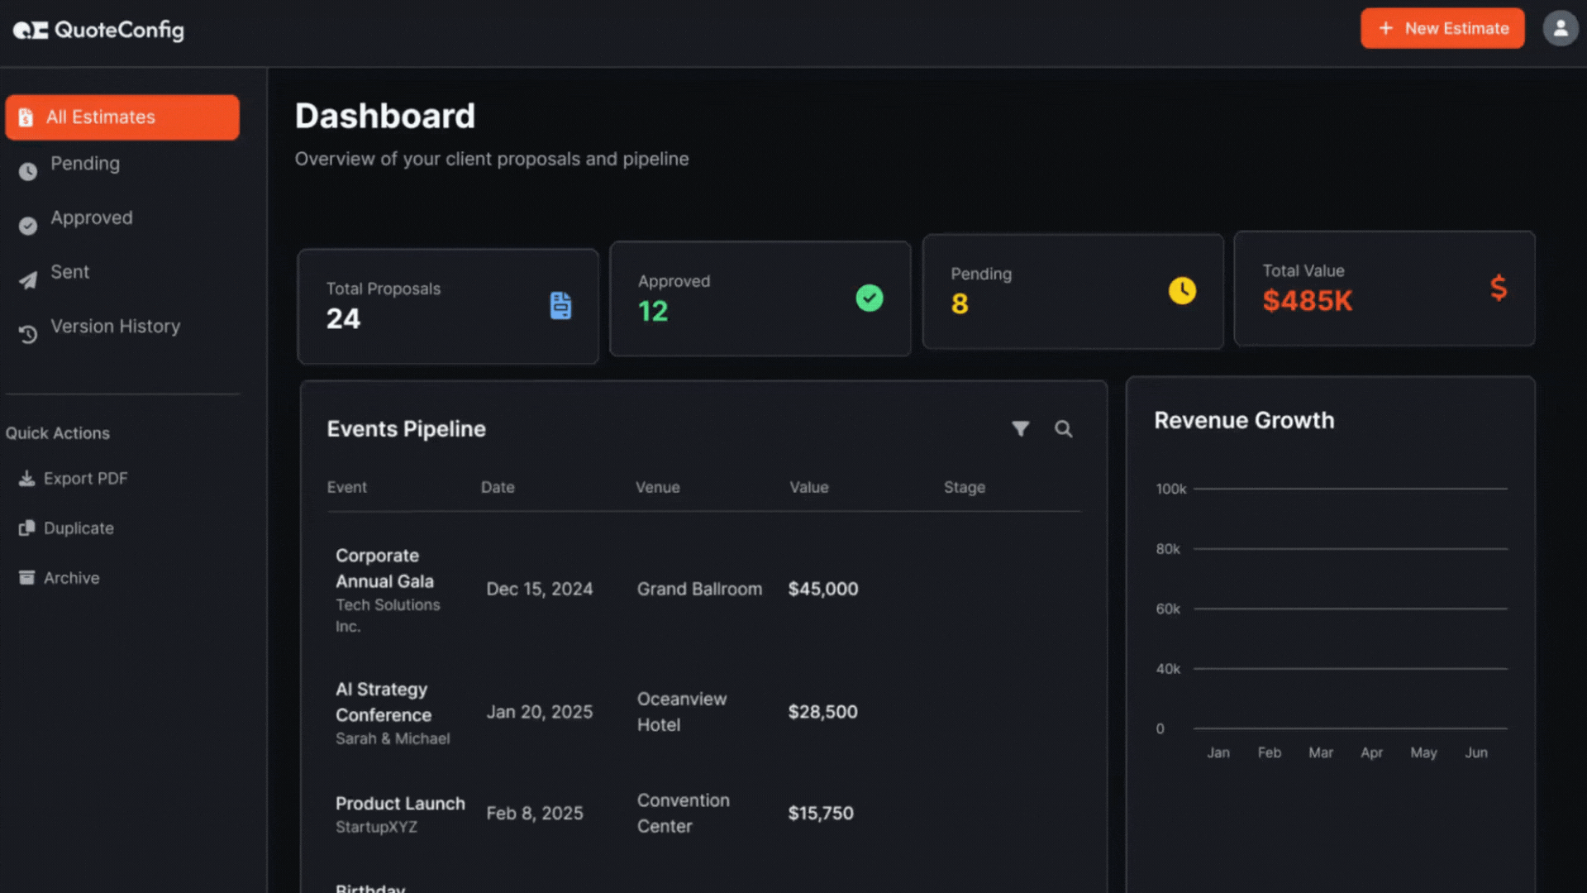Click the yellow clock icon in Pending card
The image size is (1587, 893).
tap(1181, 290)
